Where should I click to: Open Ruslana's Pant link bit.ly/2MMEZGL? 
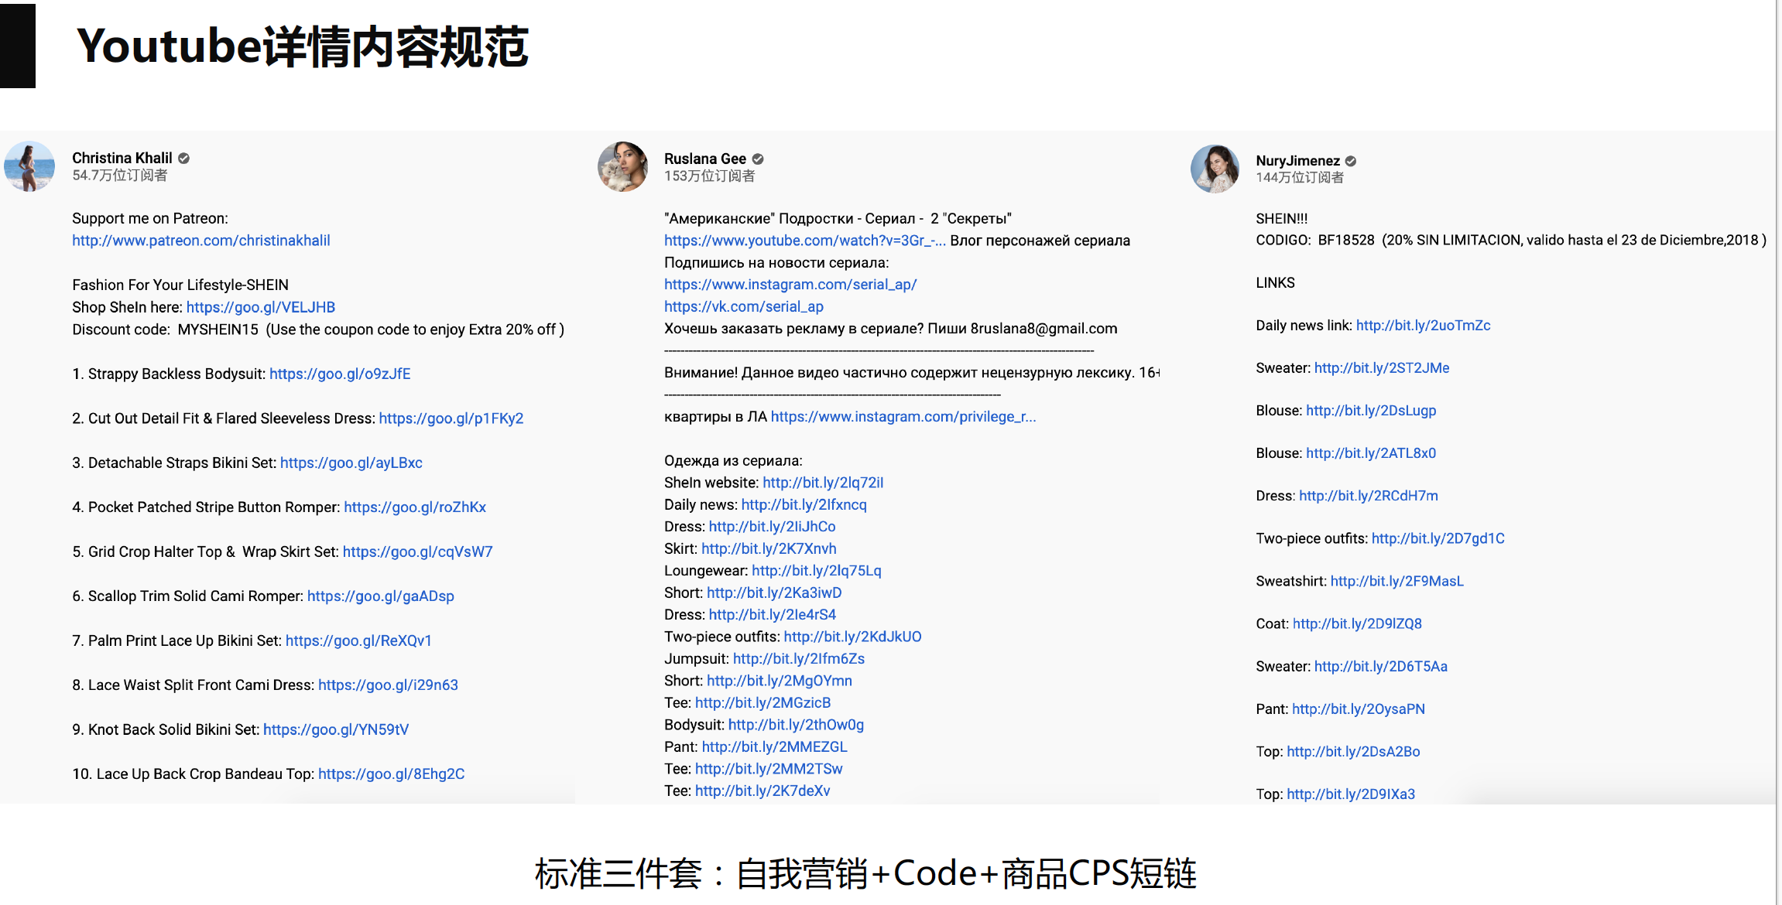[x=775, y=747]
